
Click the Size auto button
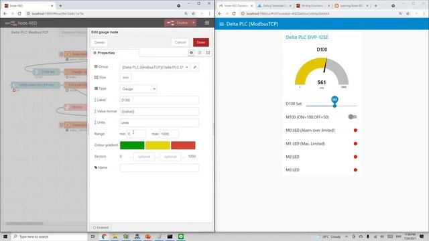click(125, 78)
